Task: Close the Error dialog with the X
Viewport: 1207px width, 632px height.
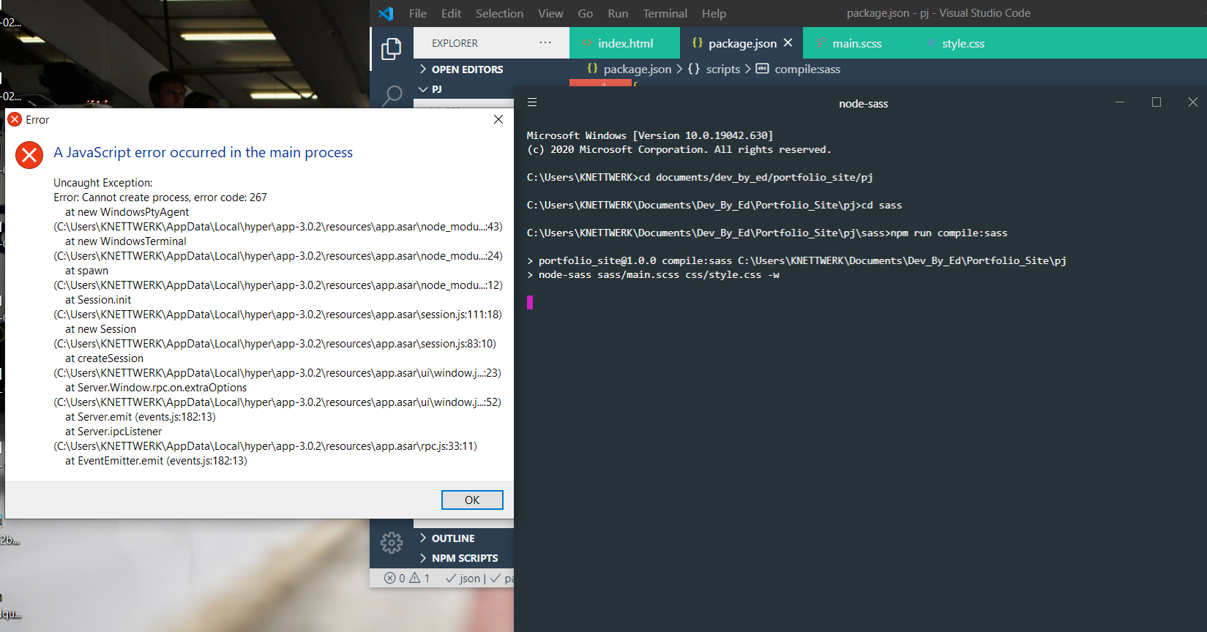Action: click(x=498, y=119)
